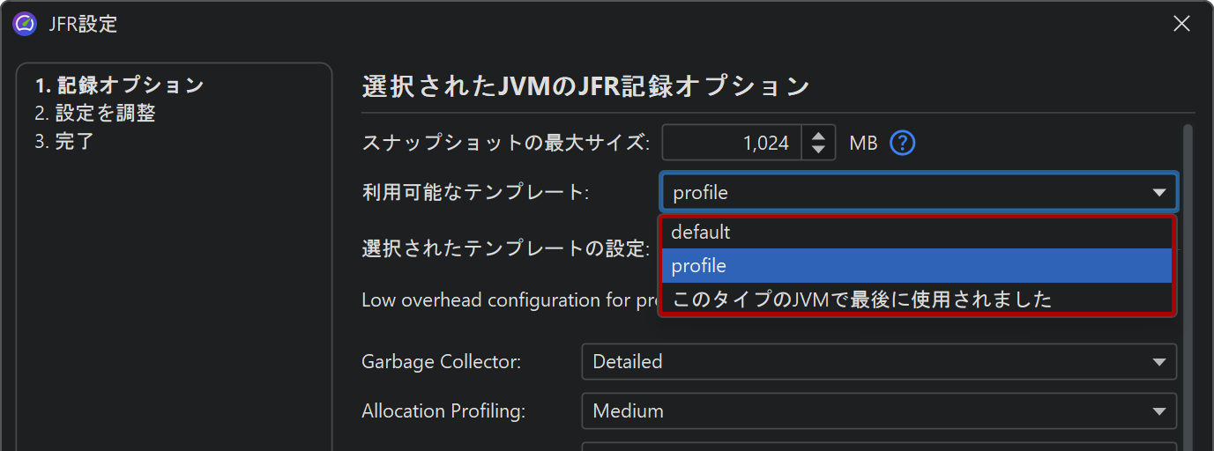Screen dimensions: 1214x451
Task: Select the profile template option
Action: coord(917,266)
